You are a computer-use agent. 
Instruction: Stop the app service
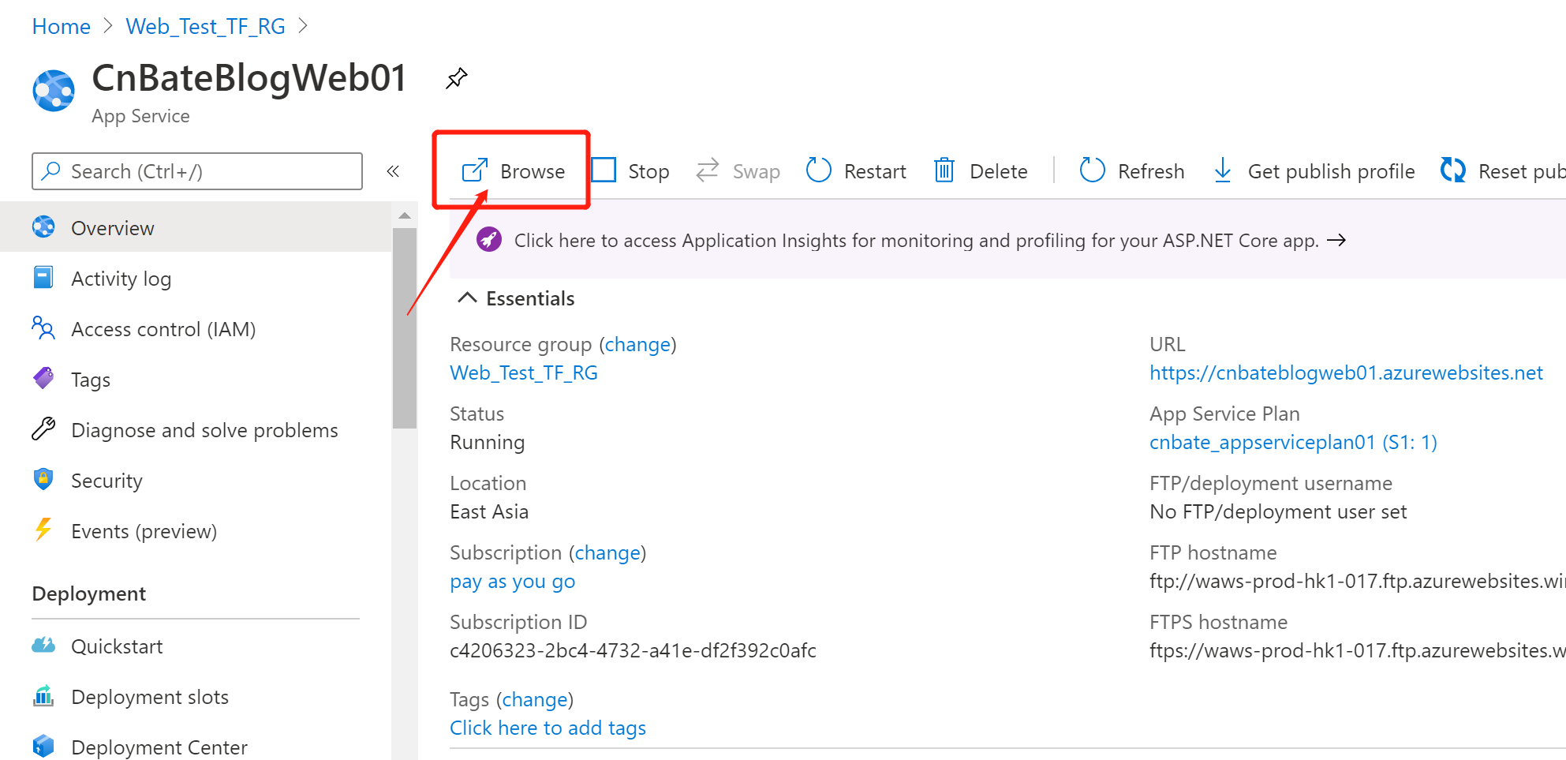pyautogui.click(x=648, y=171)
